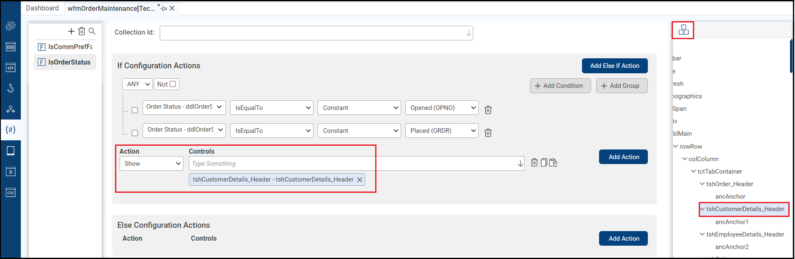The height and width of the screenshot is (259, 795).
Task: Open the control tree hierarchy icon
Action: point(683,30)
